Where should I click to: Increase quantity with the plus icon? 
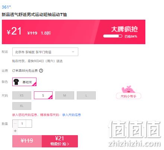pos(15,131)
